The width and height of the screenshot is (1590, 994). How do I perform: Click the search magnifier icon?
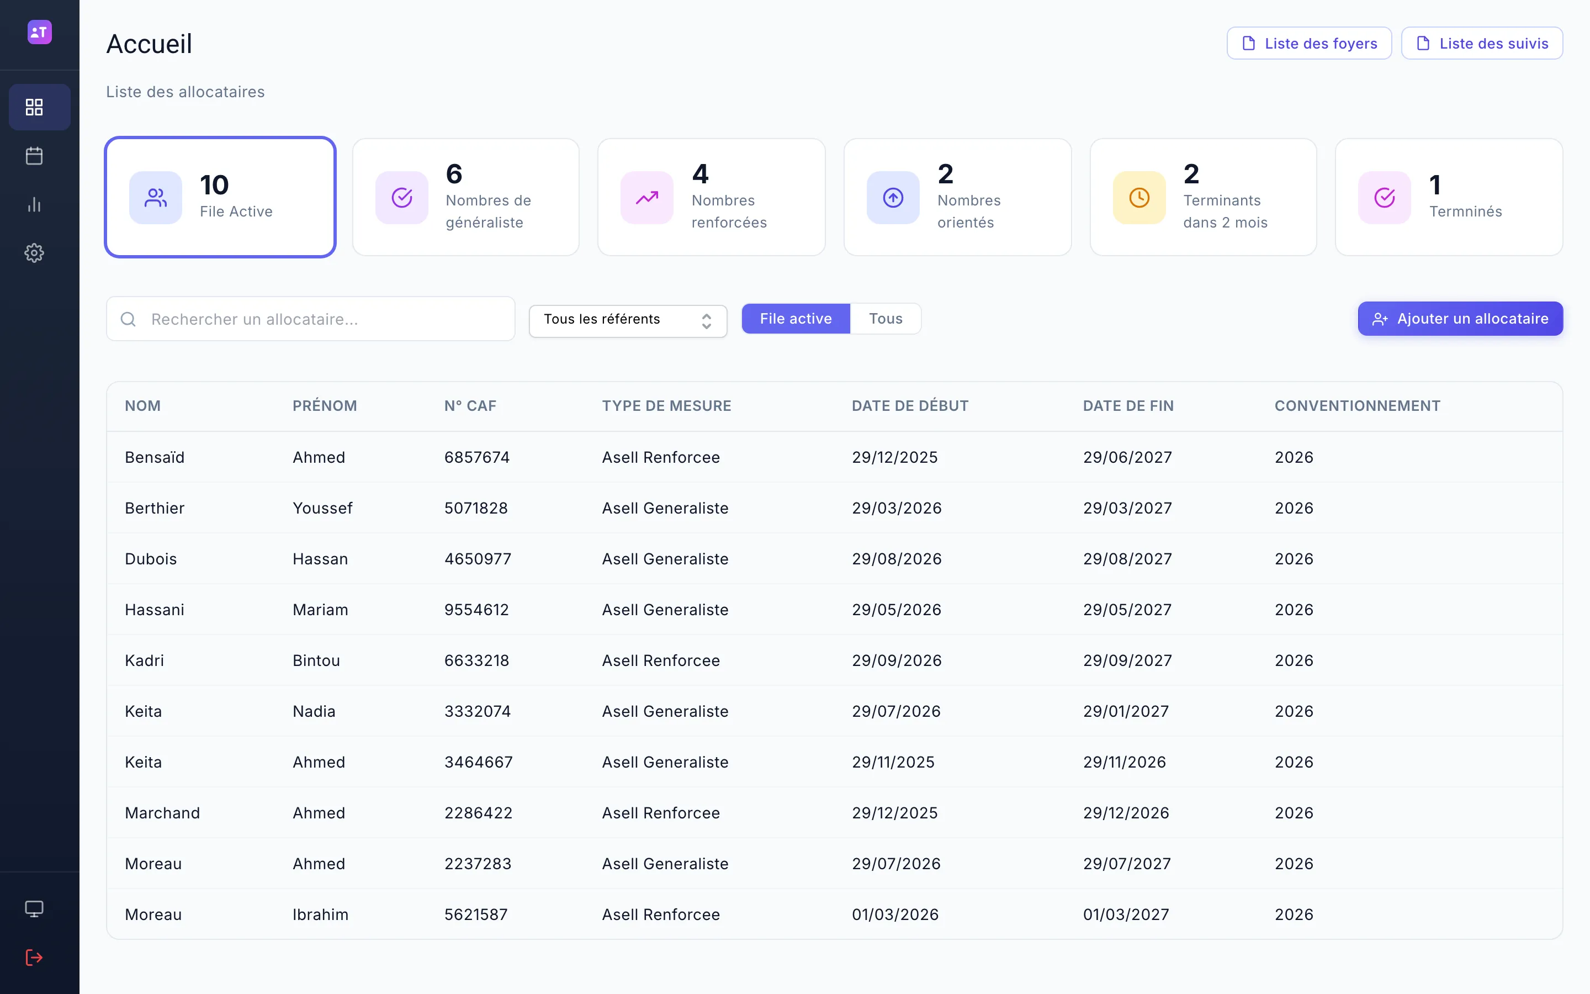(x=129, y=320)
